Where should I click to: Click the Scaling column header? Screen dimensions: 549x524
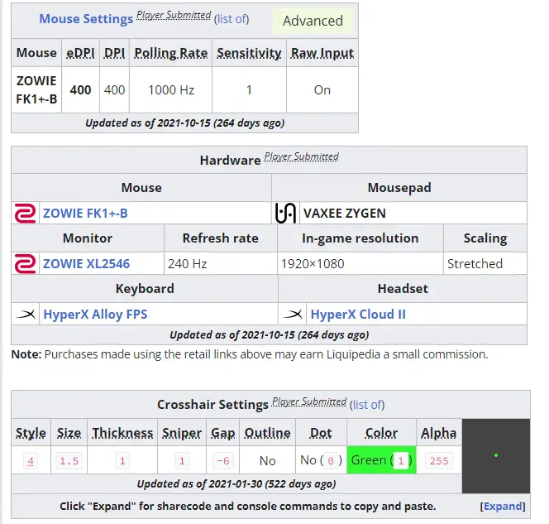click(485, 238)
